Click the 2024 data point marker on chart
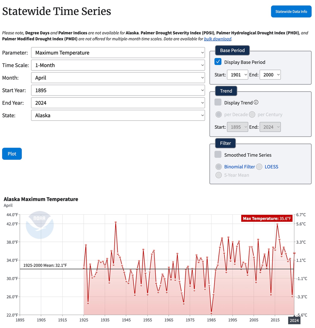 294,253
